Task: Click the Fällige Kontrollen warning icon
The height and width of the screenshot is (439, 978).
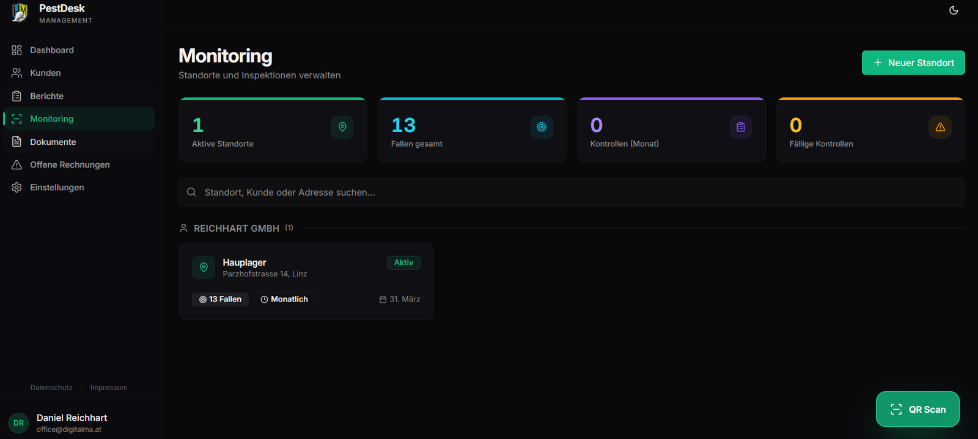Action: 940,127
